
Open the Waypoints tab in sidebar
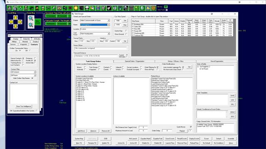point(23,44)
